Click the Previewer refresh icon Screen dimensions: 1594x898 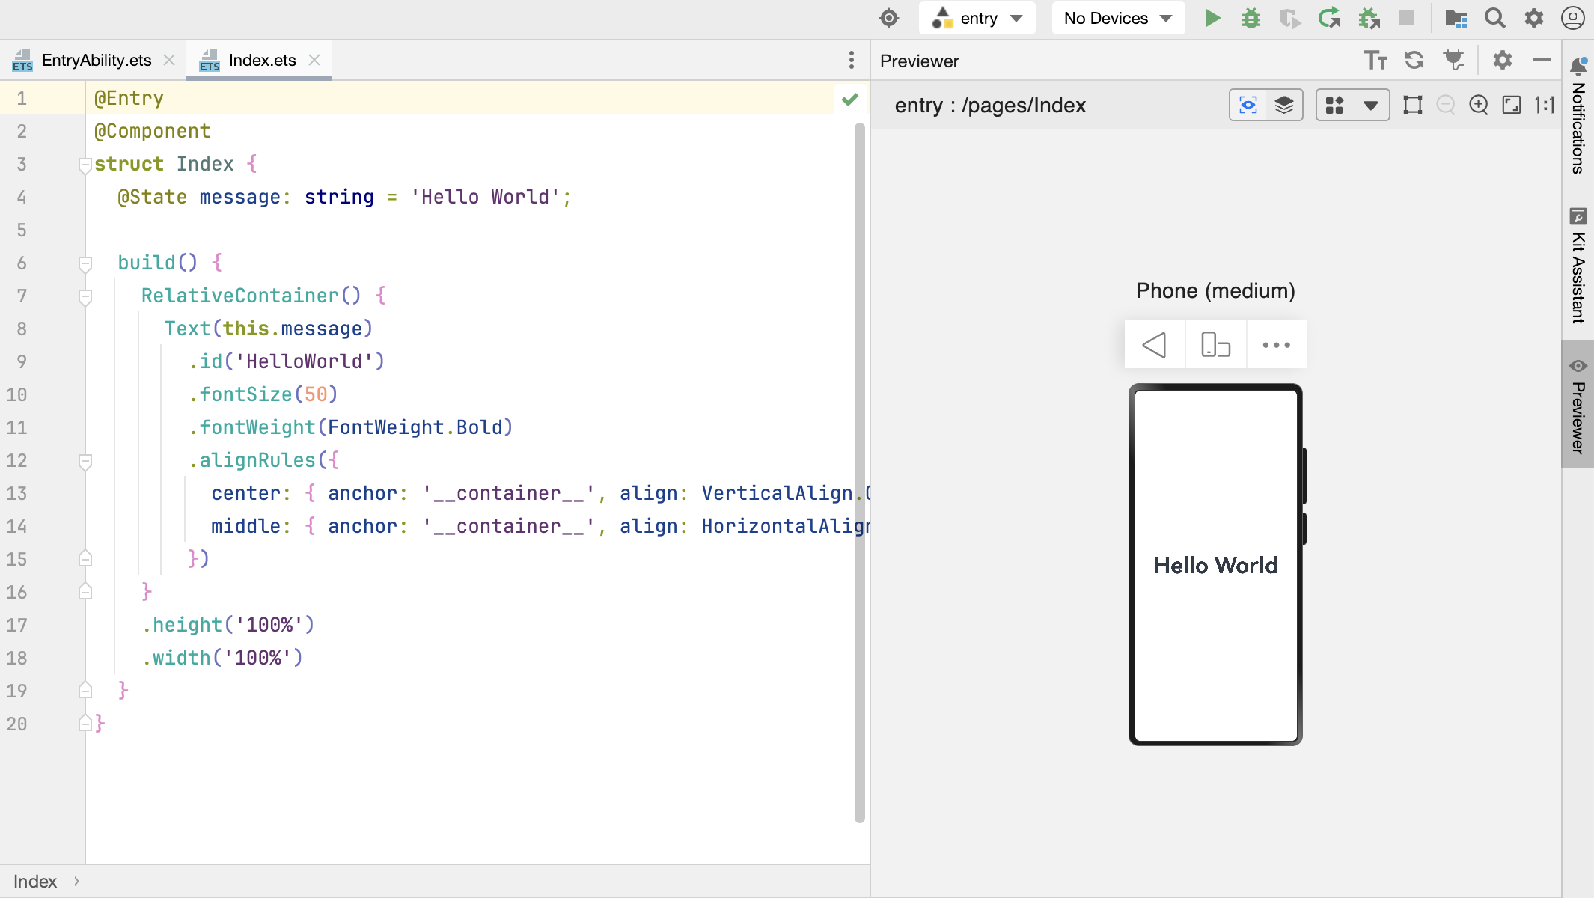tap(1414, 61)
